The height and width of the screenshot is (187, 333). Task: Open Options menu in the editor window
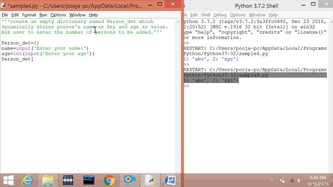point(58,15)
